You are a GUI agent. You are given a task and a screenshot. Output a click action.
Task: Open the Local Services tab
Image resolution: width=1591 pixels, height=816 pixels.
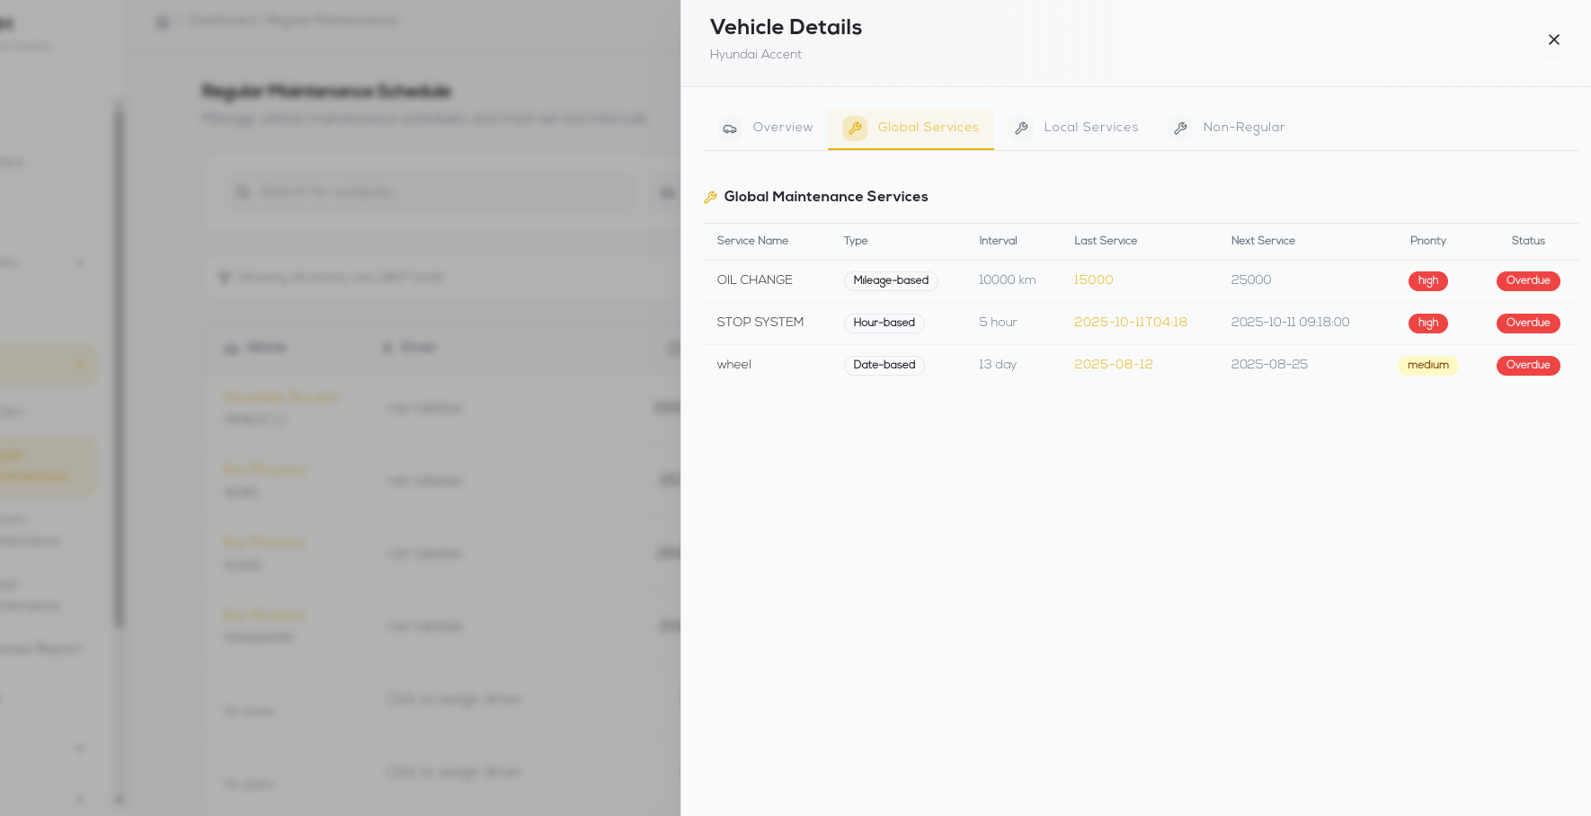click(x=1090, y=128)
